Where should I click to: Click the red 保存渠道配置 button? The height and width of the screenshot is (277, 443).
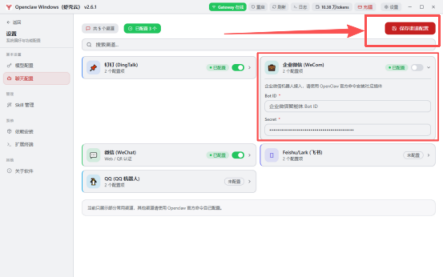(410, 28)
